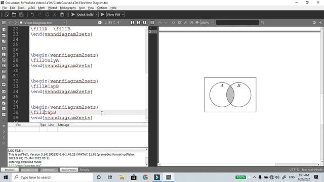This screenshot has height=182, width=324.
Task: Undo the last edit
Action: (x=32, y=15)
